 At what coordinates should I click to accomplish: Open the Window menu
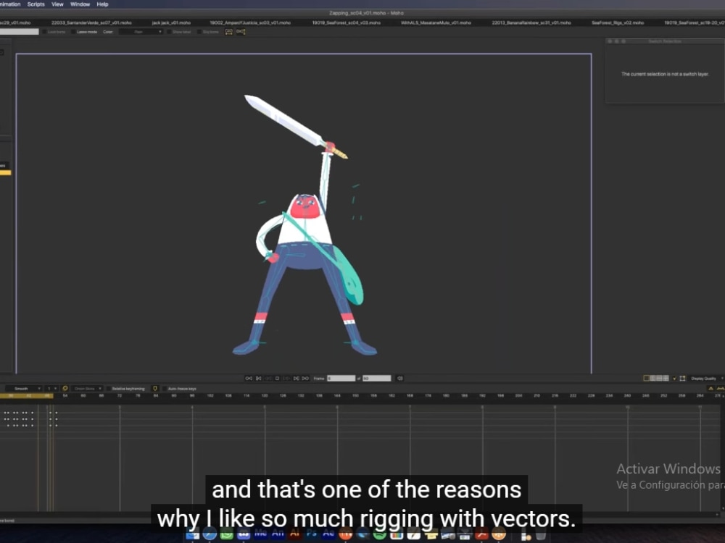point(80,4)
